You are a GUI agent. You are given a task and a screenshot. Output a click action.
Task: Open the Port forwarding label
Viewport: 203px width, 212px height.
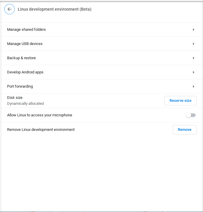20,86
